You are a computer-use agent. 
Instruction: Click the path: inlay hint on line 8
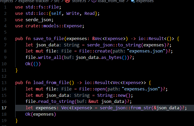119,51
